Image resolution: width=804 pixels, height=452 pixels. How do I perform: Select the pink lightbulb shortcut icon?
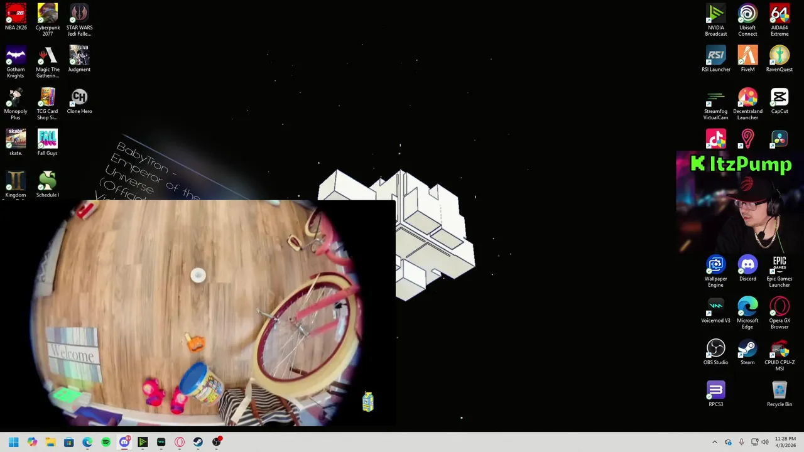click(x=747, y=139)
